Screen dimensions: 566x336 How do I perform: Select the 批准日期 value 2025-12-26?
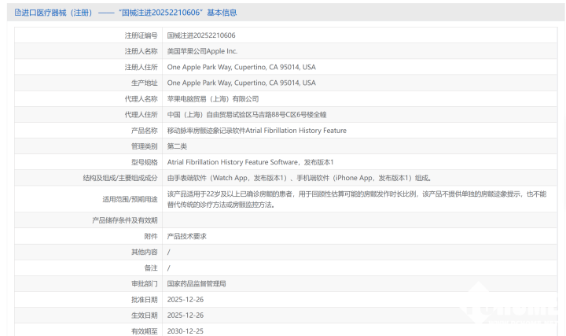(x=185, y=299)
